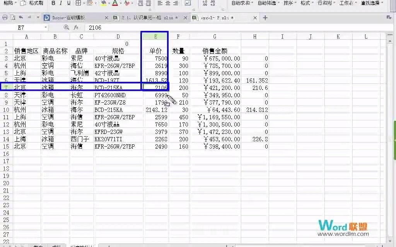
Task: Enable 自动筛选 AutoFilter
Action: click(x=267, y=4)
